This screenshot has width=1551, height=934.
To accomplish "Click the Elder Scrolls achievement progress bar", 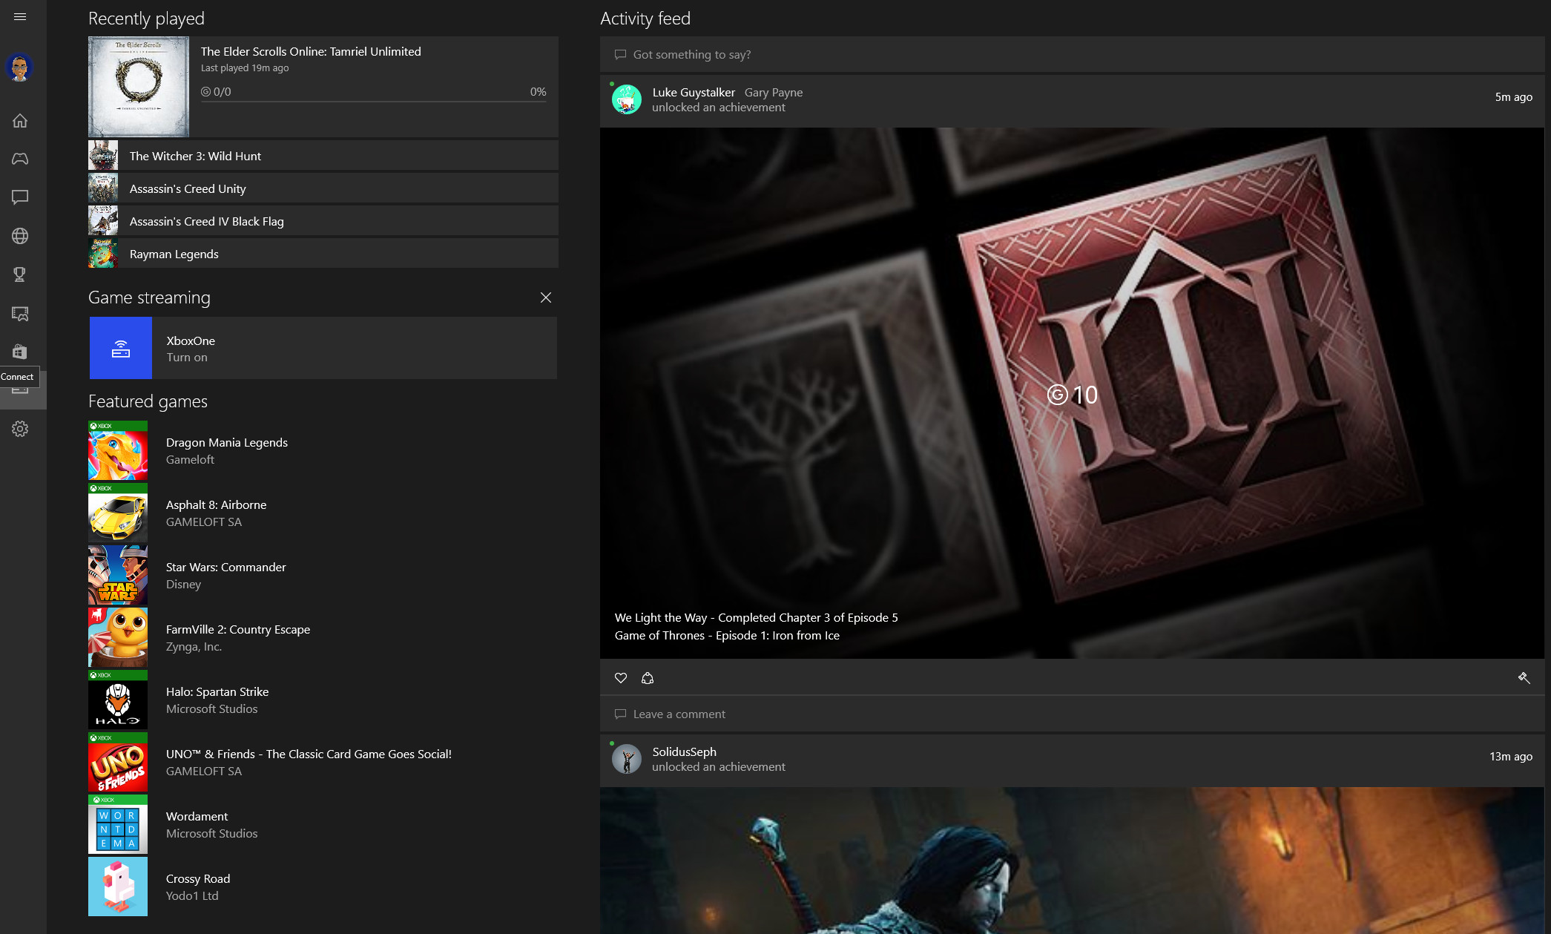I will [374, 101].
